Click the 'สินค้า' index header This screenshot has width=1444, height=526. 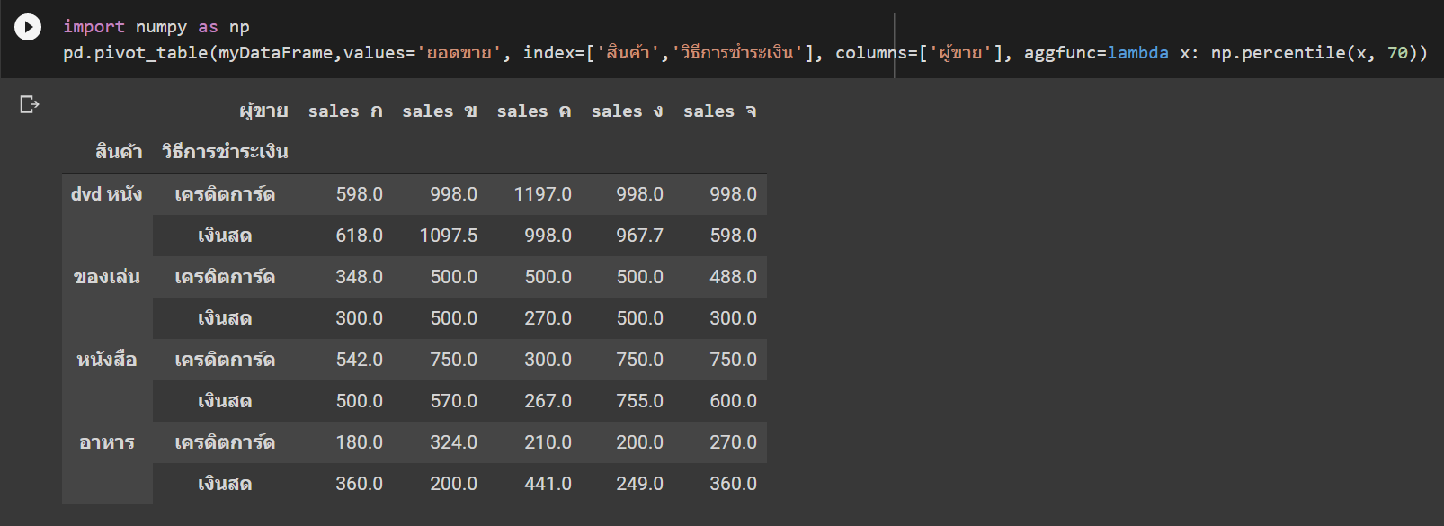tap(119, 152)
